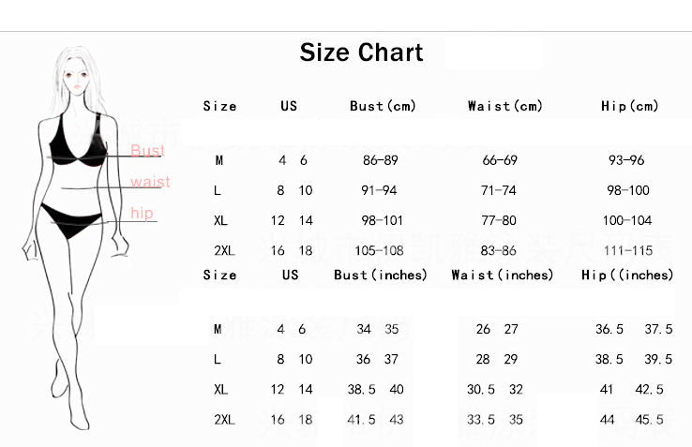The image size is (692, 447).
Task: Click the pink "waist" label beside the figure
Action: 150,181
